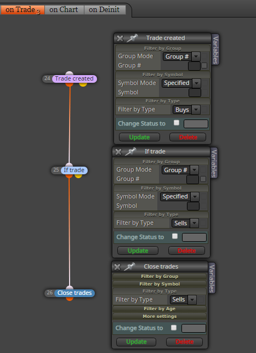This screenshot has height=353, width=256.
Task: Click Change Status to field in Trade created
Action: point(196,124)
